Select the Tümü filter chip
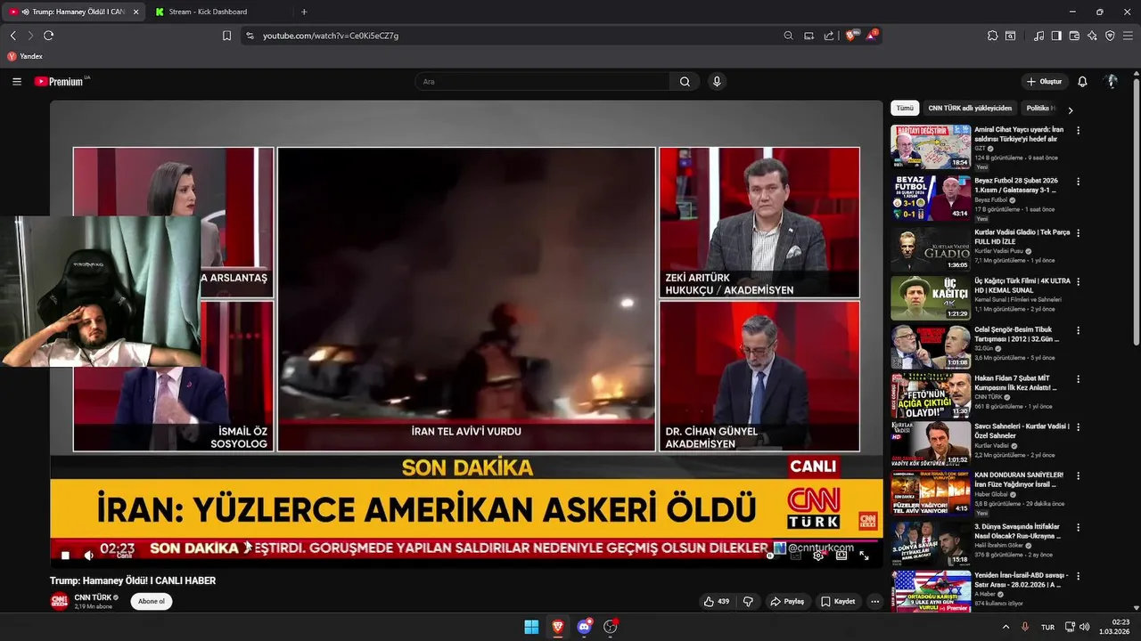This screenshot has height=641, width=1141. [905, 108]
